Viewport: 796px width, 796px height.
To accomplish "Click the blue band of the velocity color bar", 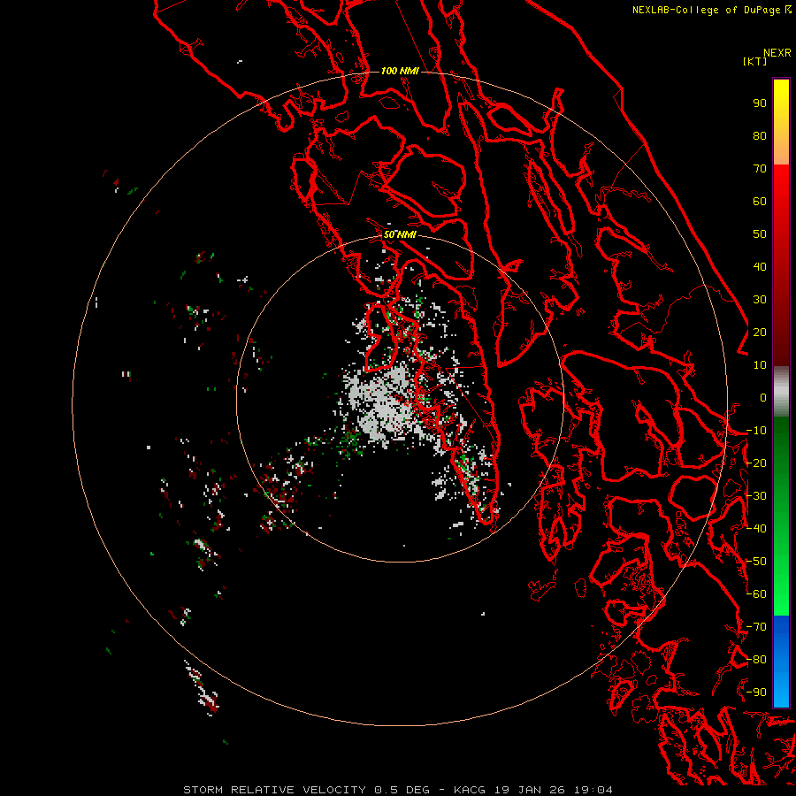I will coord(781,662).
